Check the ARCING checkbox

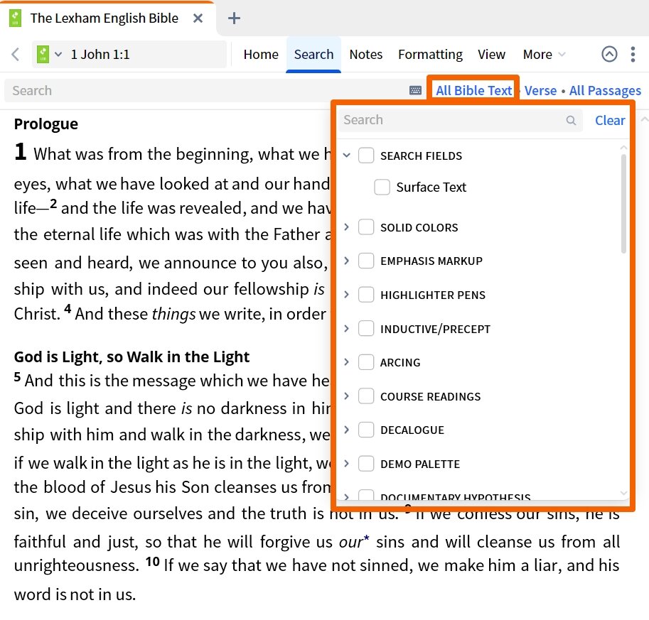(366, 362)
